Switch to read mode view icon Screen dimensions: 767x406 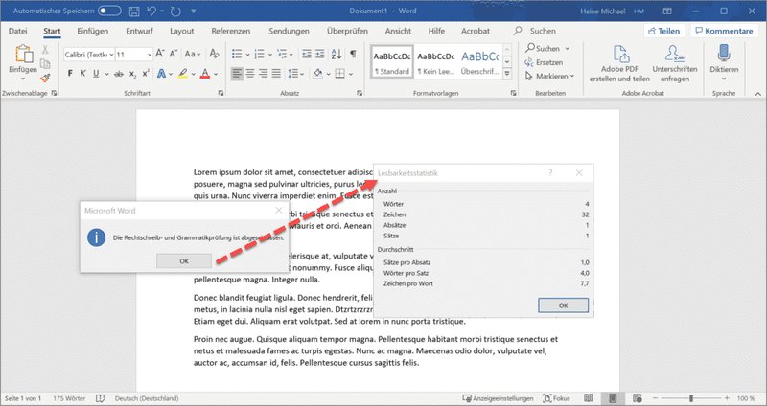click(589, 398)
